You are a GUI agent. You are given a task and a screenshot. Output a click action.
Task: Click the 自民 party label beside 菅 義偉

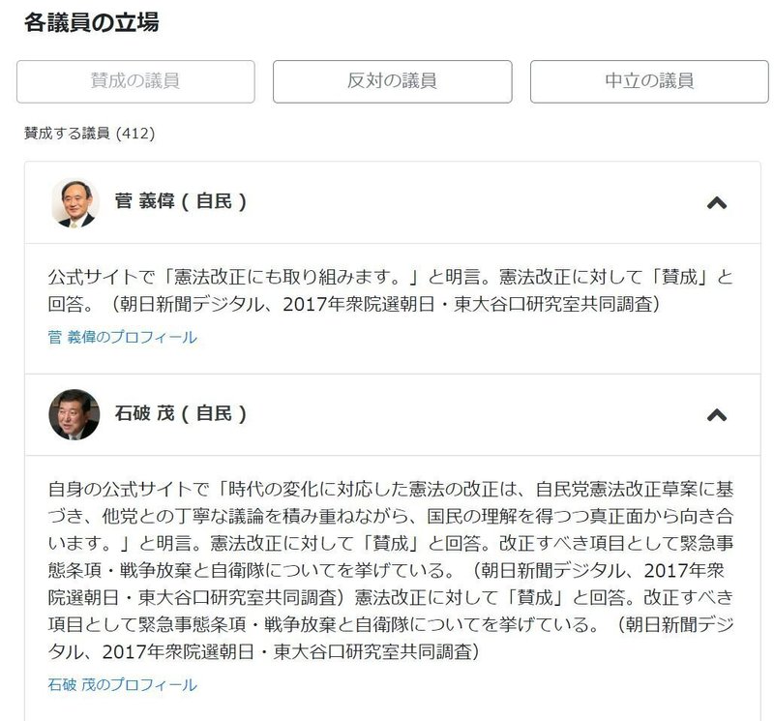pyautogui.click(x=214, y=201)
